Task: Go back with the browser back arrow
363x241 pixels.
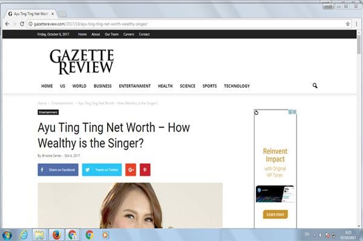Action: [7, 24]
